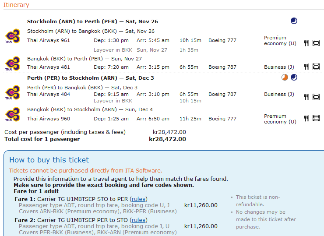Open the rules link for Fare 1
324x236 pixels.
click(x=139, y=199)
